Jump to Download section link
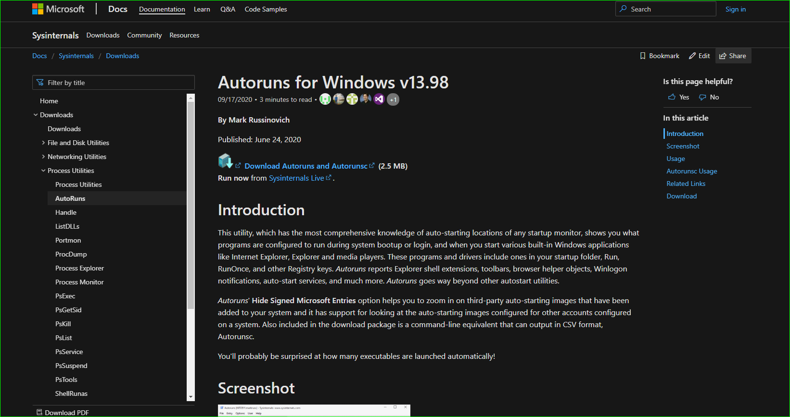Viewport: 790px width, 417px height. 681,196
